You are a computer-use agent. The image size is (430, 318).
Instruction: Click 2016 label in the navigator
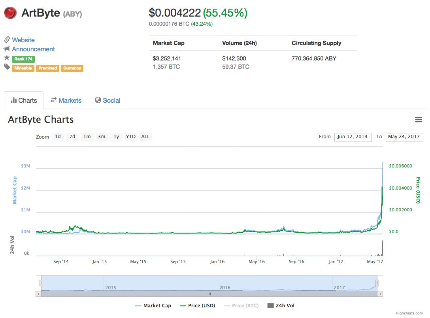225,288
